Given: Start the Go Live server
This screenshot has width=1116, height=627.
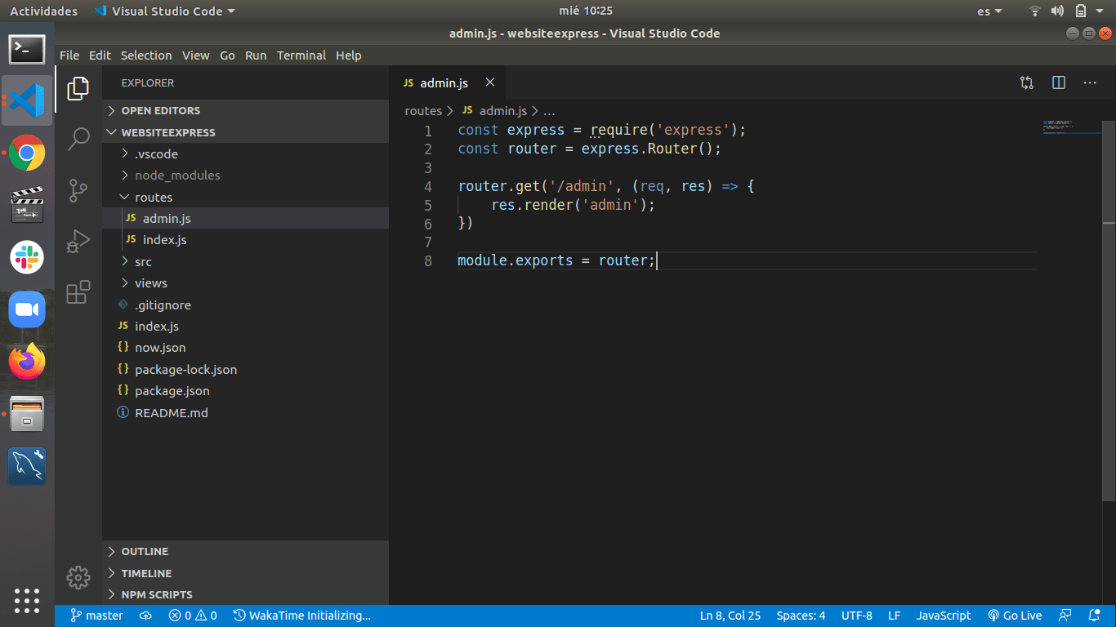Looking at the screenshot, I should tap(1015, 616).
